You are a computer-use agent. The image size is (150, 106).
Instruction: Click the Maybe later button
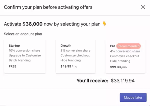[133, 97]
